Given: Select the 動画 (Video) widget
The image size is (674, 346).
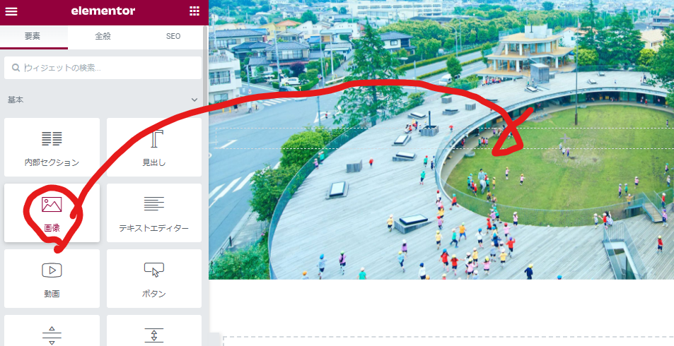Looking at the screenshot, I should click(x=52, y=278).
